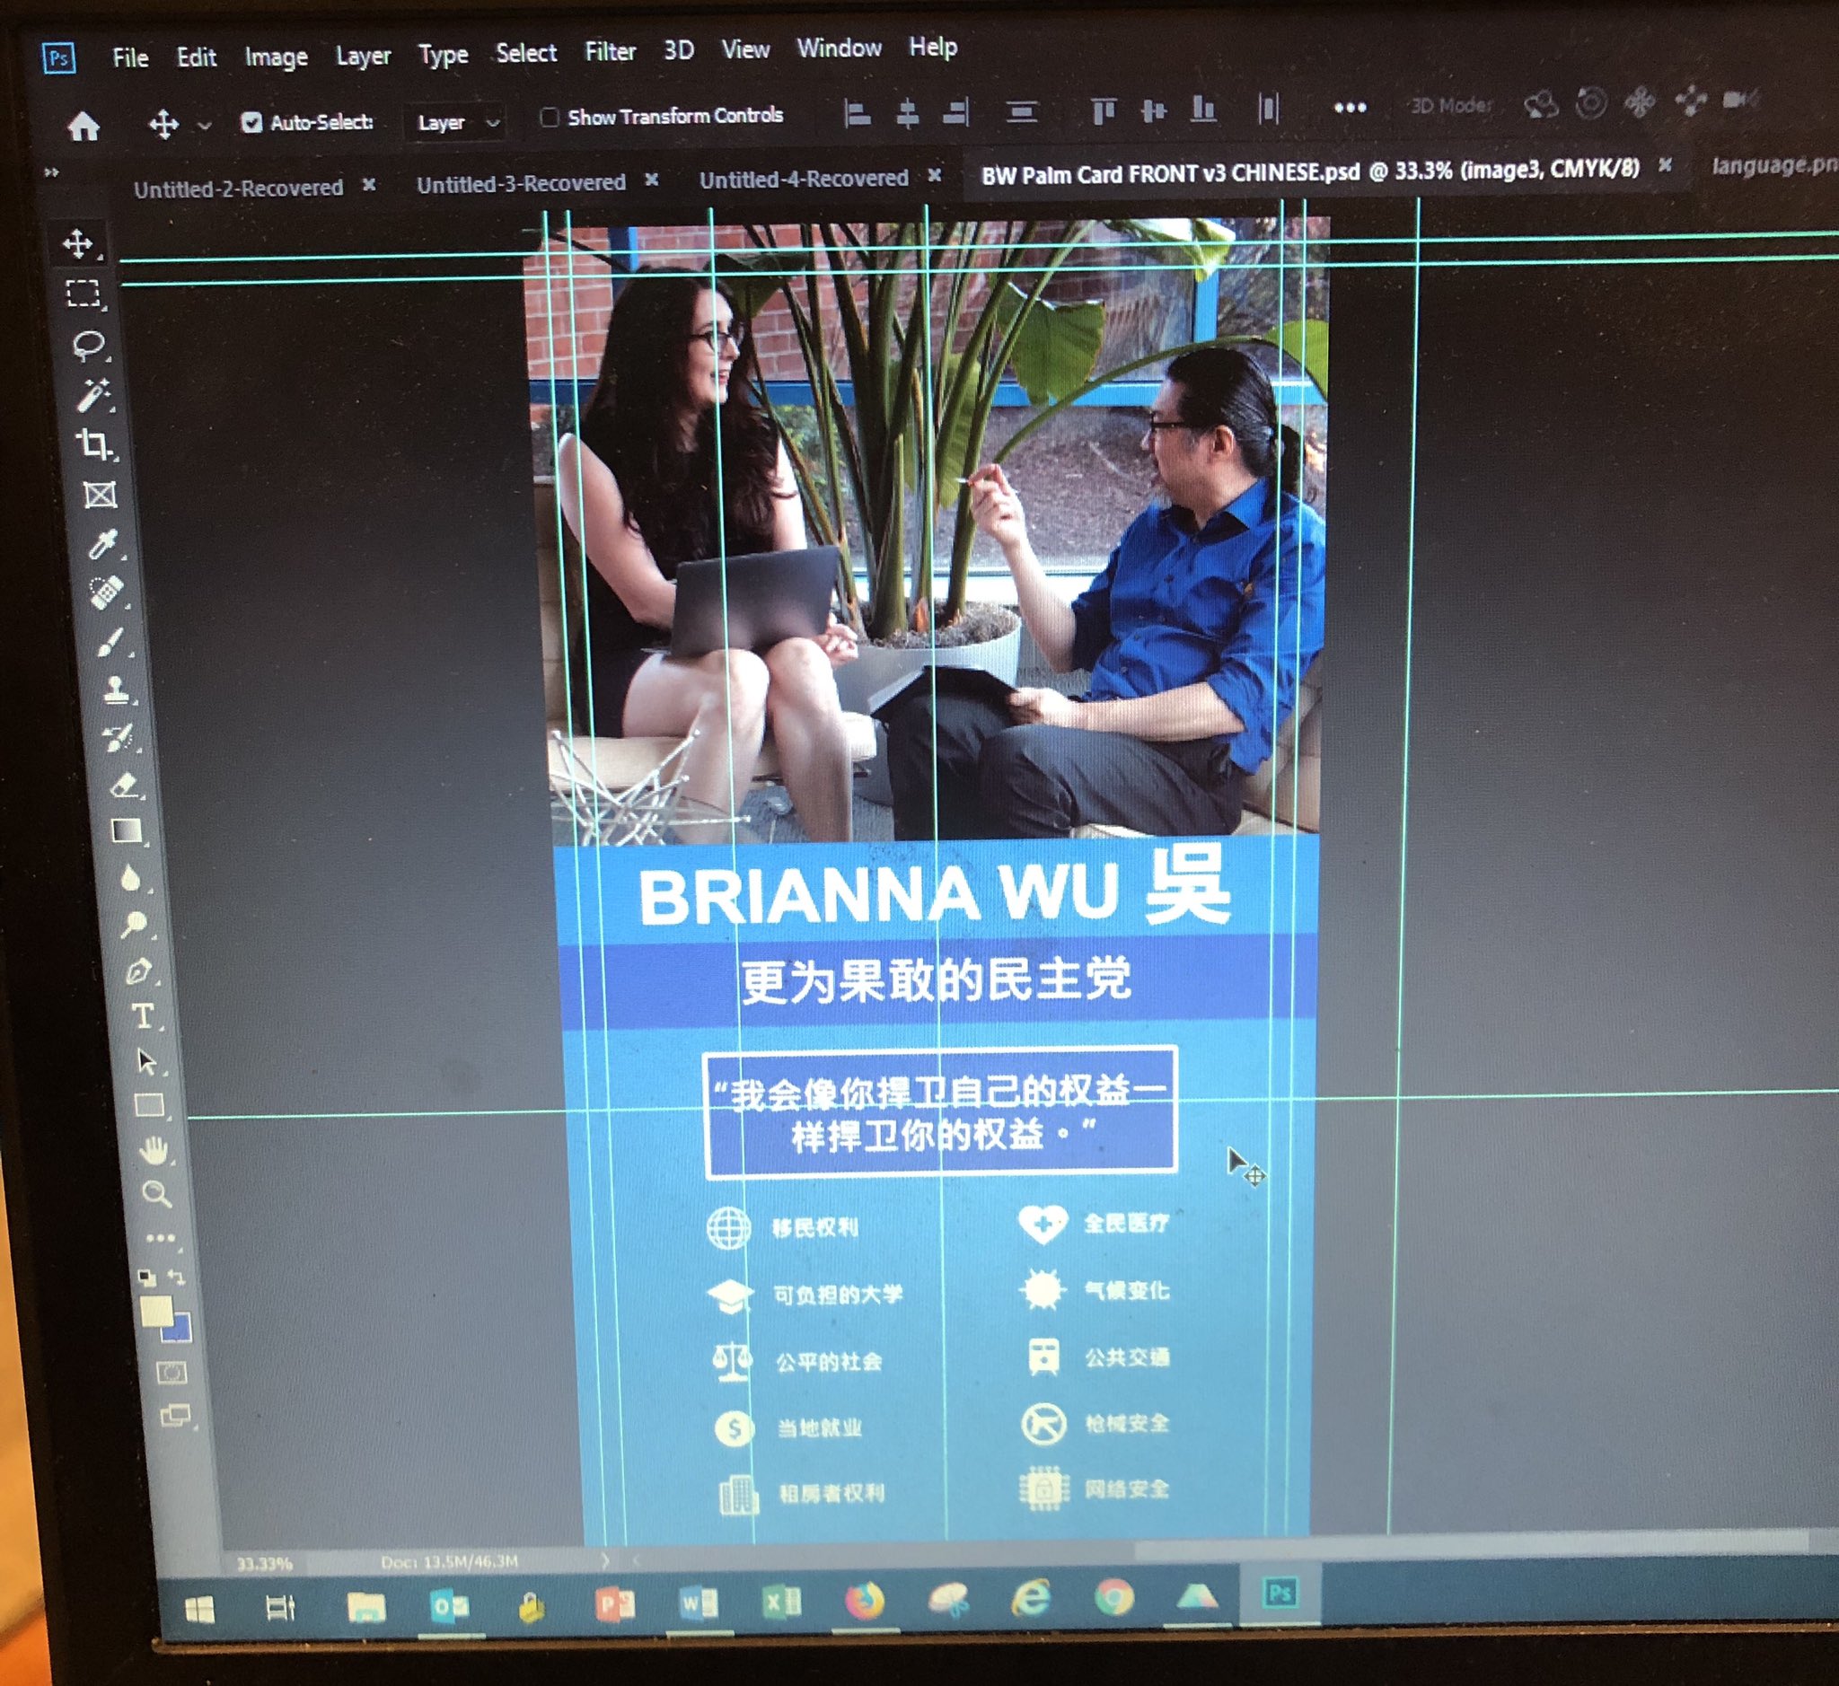1839x1686 pixels.
Task: Toggle the Auto-Select checkbox
Action: pyautogui.click(x=252, y=122)
